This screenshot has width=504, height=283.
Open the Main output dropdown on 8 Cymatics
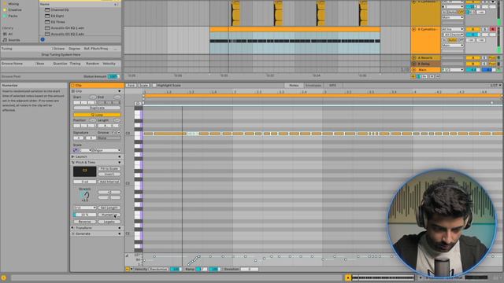453,46
